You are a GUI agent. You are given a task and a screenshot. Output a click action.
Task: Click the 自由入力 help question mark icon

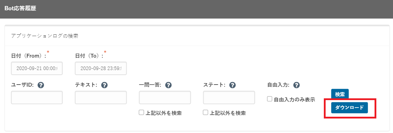point(297,85)
